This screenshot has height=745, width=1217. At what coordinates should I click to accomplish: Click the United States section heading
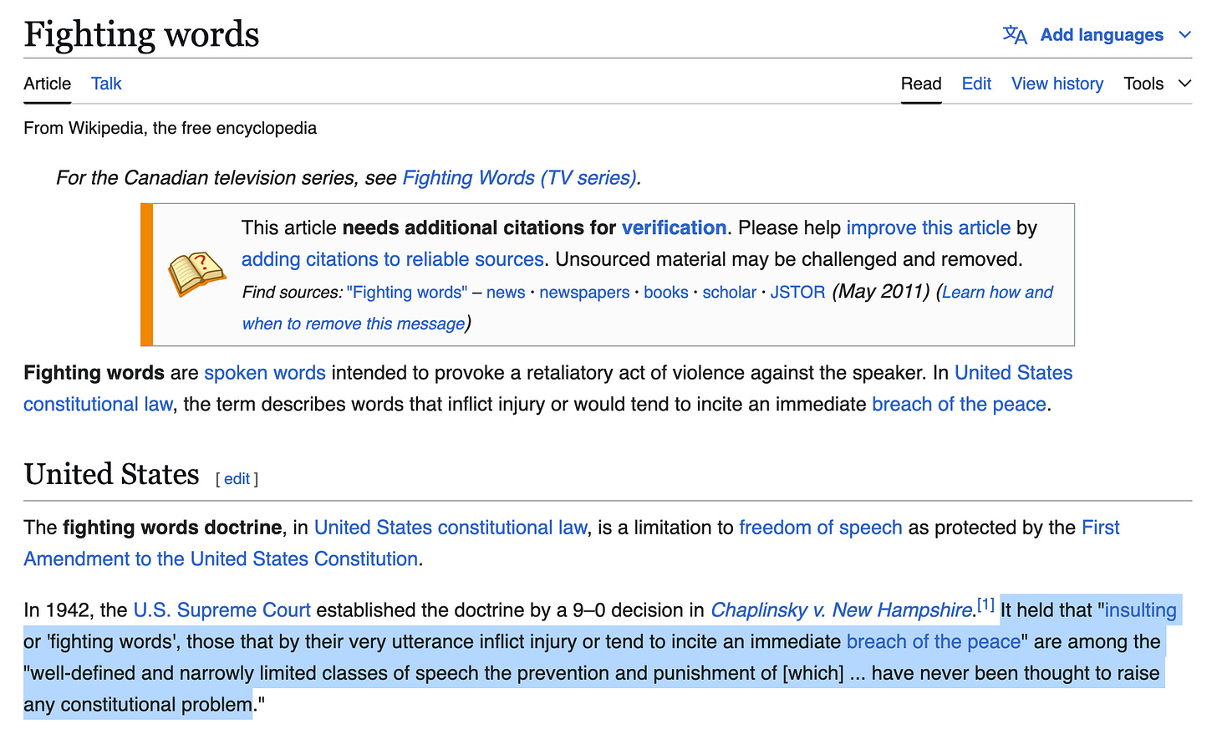111,474
